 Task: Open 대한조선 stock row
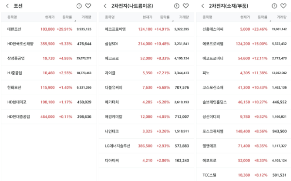pyautogui.click(x=49, y=29)
